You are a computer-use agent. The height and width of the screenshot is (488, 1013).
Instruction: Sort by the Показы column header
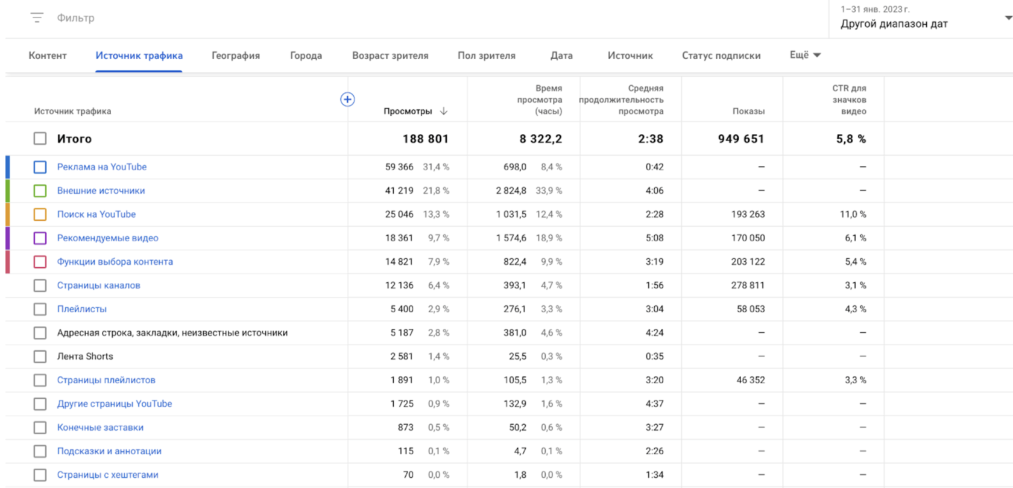pos(749,111)
